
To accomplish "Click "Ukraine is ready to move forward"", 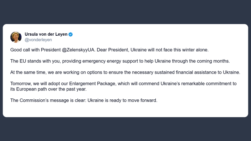I will click(123, 101).
